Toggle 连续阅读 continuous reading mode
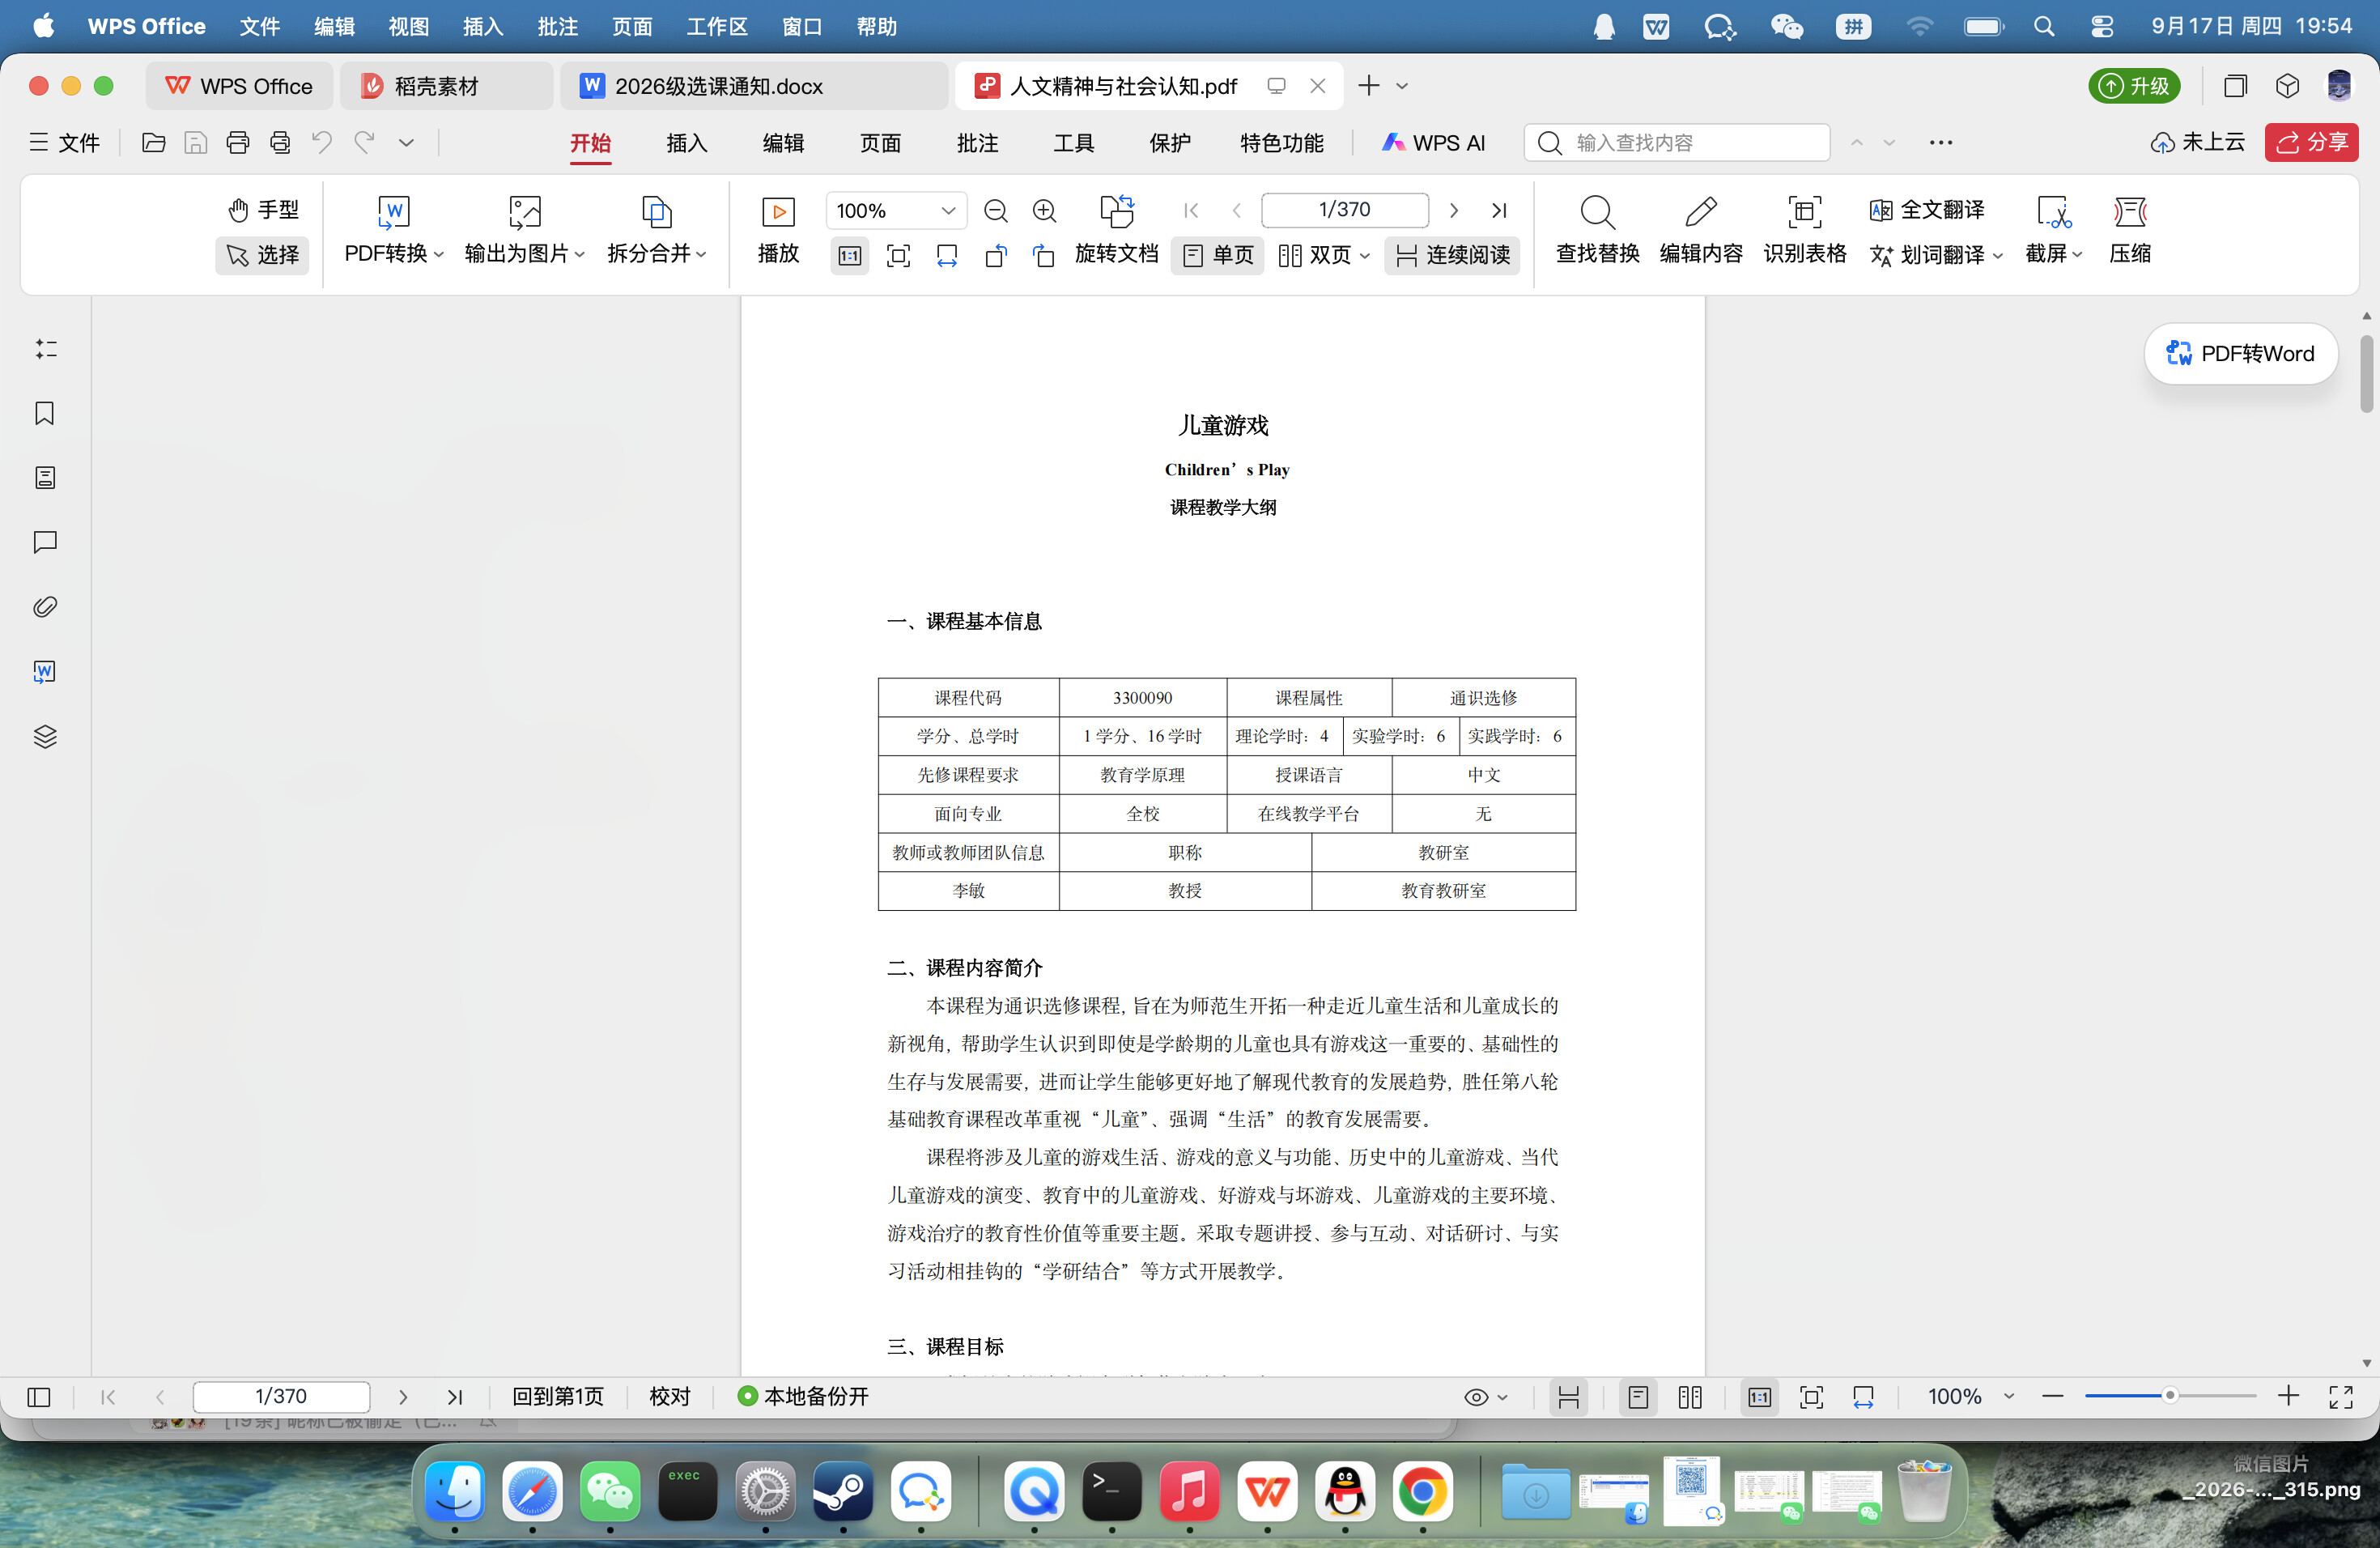The width and height of the screenshot is (2380, 1548). tap(1452, 255)
